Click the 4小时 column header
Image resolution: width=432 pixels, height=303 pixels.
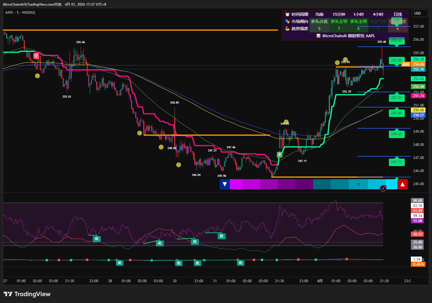click(x=378, y=14)
